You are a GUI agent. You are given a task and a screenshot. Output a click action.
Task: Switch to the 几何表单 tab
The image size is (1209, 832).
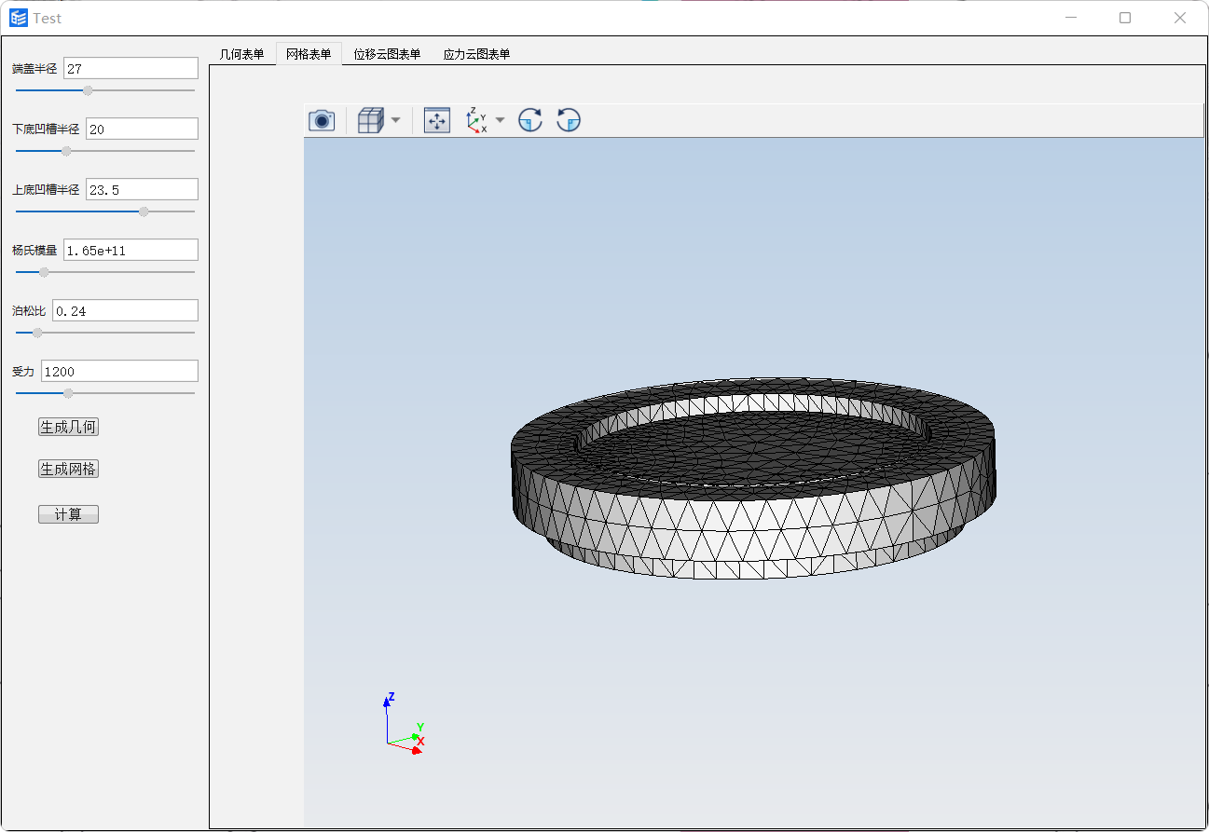click(242, 54)
